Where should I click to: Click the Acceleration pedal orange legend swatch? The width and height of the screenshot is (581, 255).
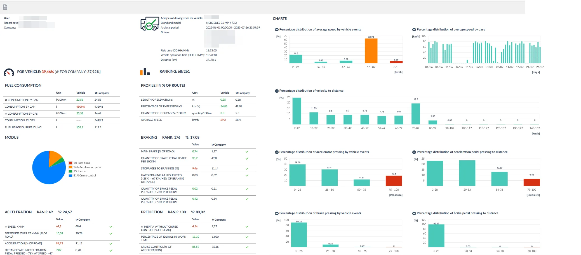click(70, 167)
